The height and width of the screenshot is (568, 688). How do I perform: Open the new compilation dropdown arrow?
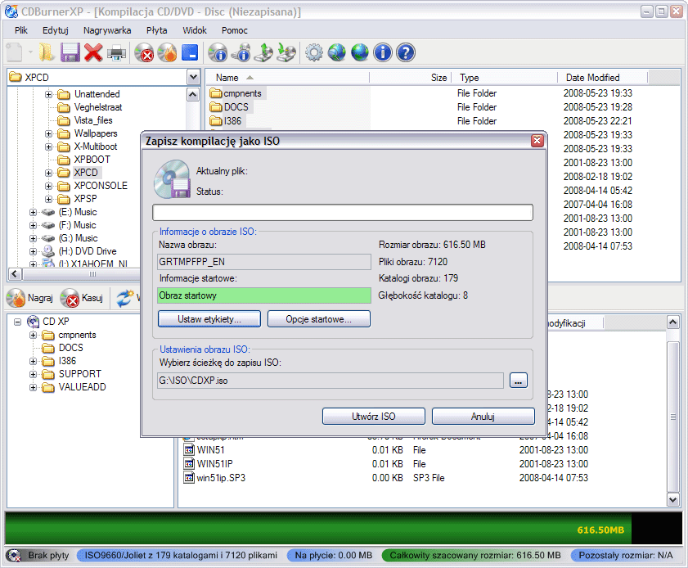pyautogui.click(x=31, y=52)
